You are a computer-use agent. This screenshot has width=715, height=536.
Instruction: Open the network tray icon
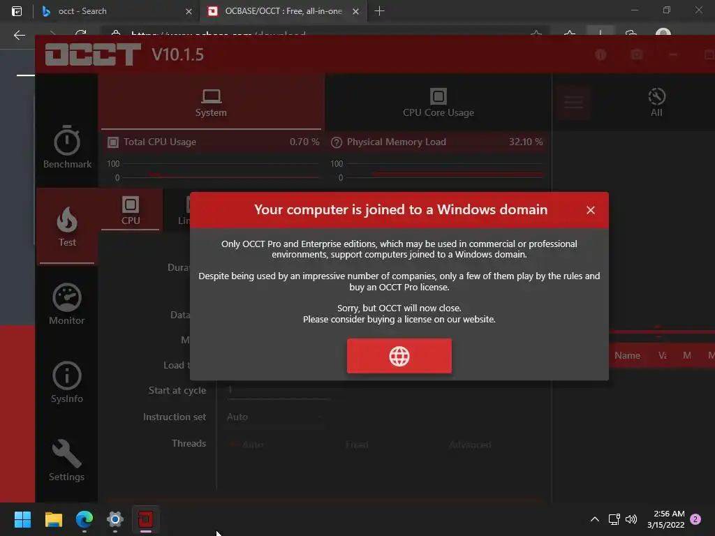click(x=614, y=519)
